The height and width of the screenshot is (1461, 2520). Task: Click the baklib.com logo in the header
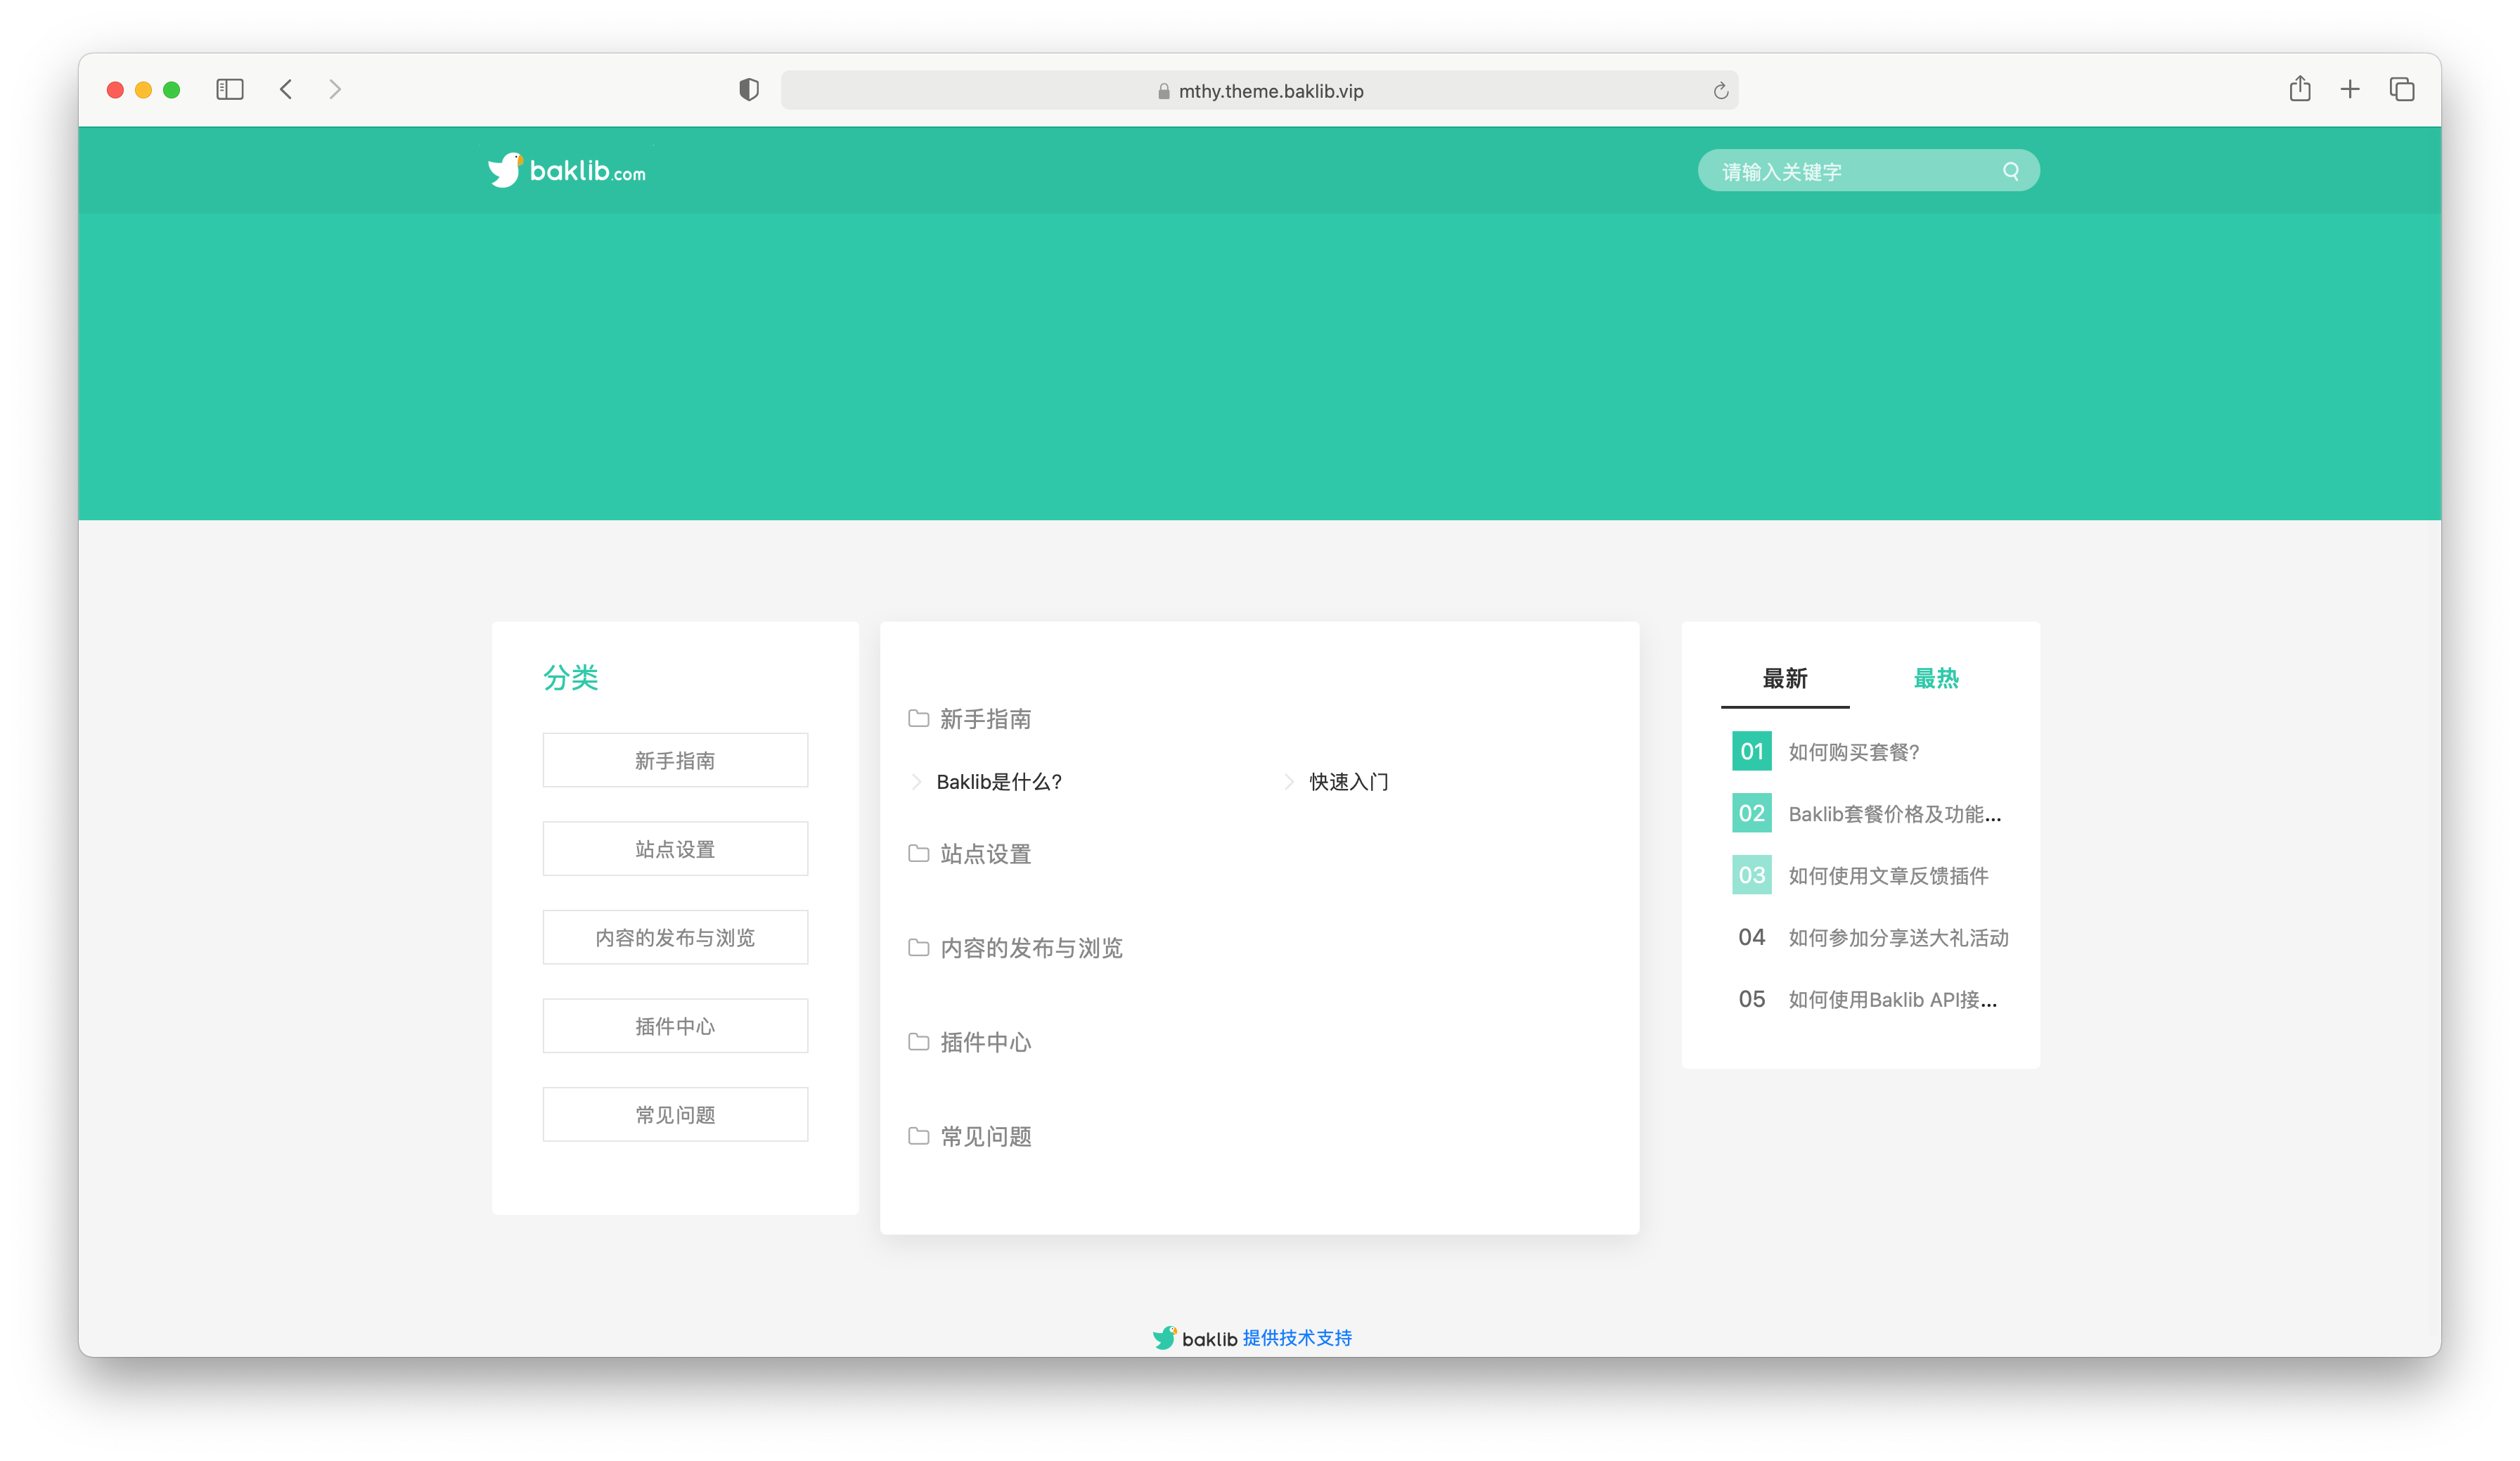[565, 170]
